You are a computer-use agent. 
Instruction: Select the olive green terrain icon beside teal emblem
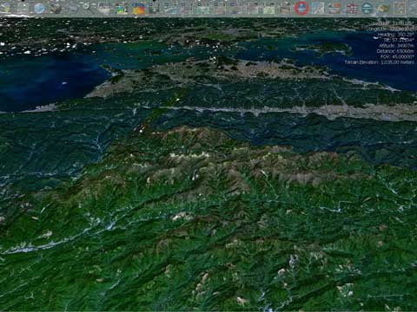click(x=383, y=8)
